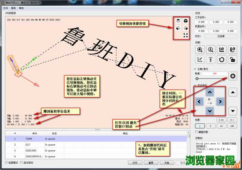Click the unlock padlock icon
Viewport: 242px width, 170px height.
233,60
